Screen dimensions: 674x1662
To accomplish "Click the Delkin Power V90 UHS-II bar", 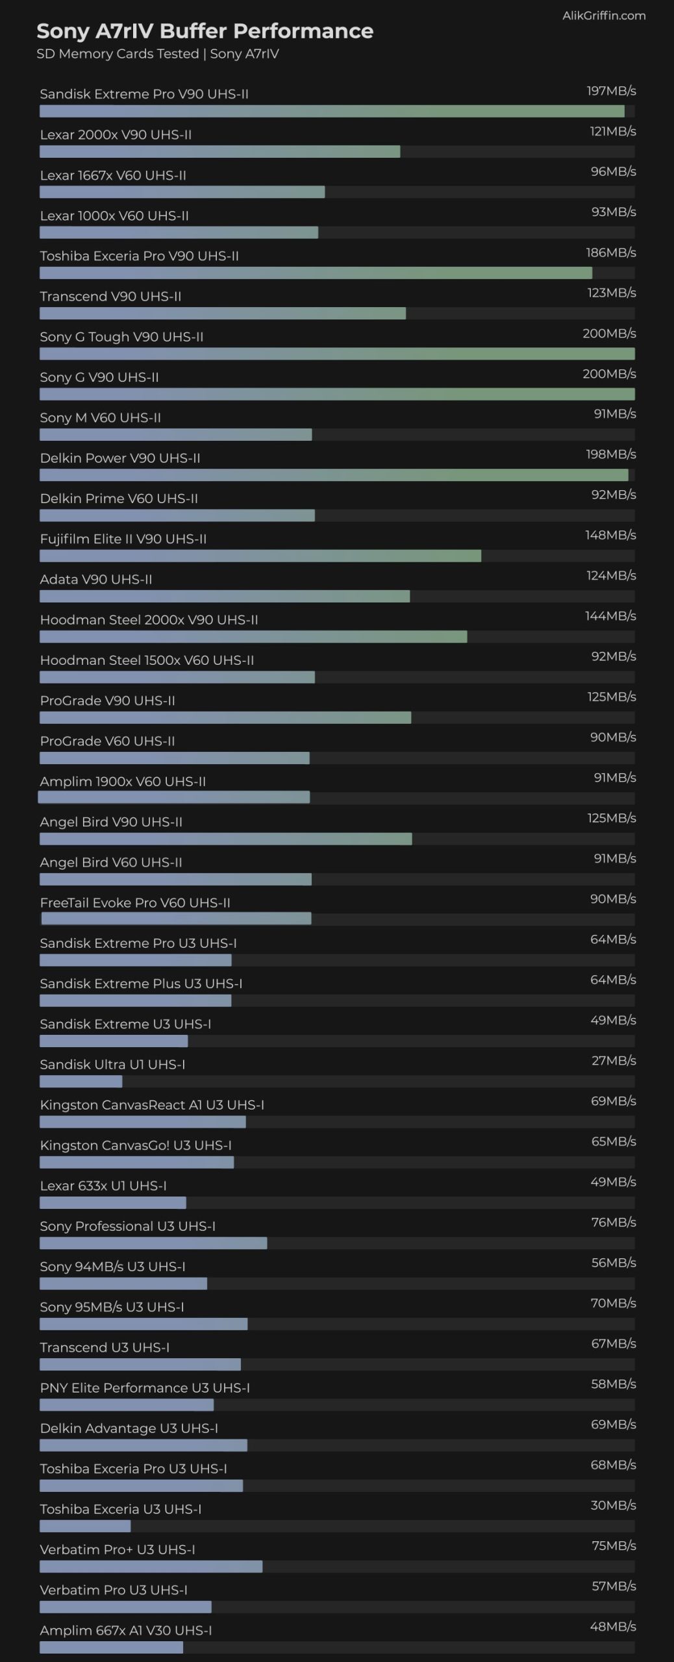I will (334, 475).
